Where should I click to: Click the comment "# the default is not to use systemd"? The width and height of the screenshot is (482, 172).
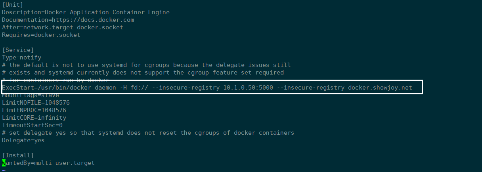pos(146,65)
